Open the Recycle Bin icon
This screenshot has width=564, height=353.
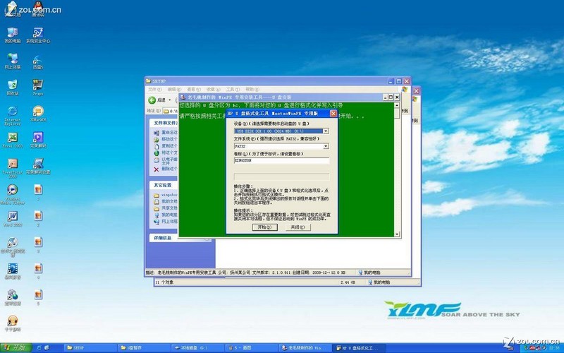tap(13, 88)
